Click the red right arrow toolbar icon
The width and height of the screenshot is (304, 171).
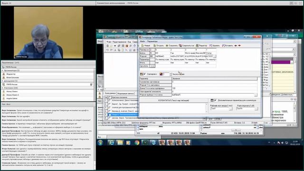tap(239, 46)
